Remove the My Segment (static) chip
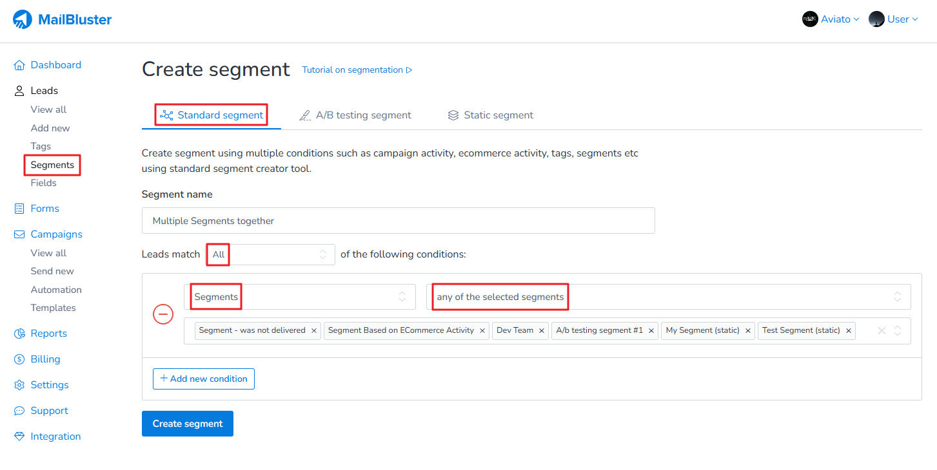 748,331
